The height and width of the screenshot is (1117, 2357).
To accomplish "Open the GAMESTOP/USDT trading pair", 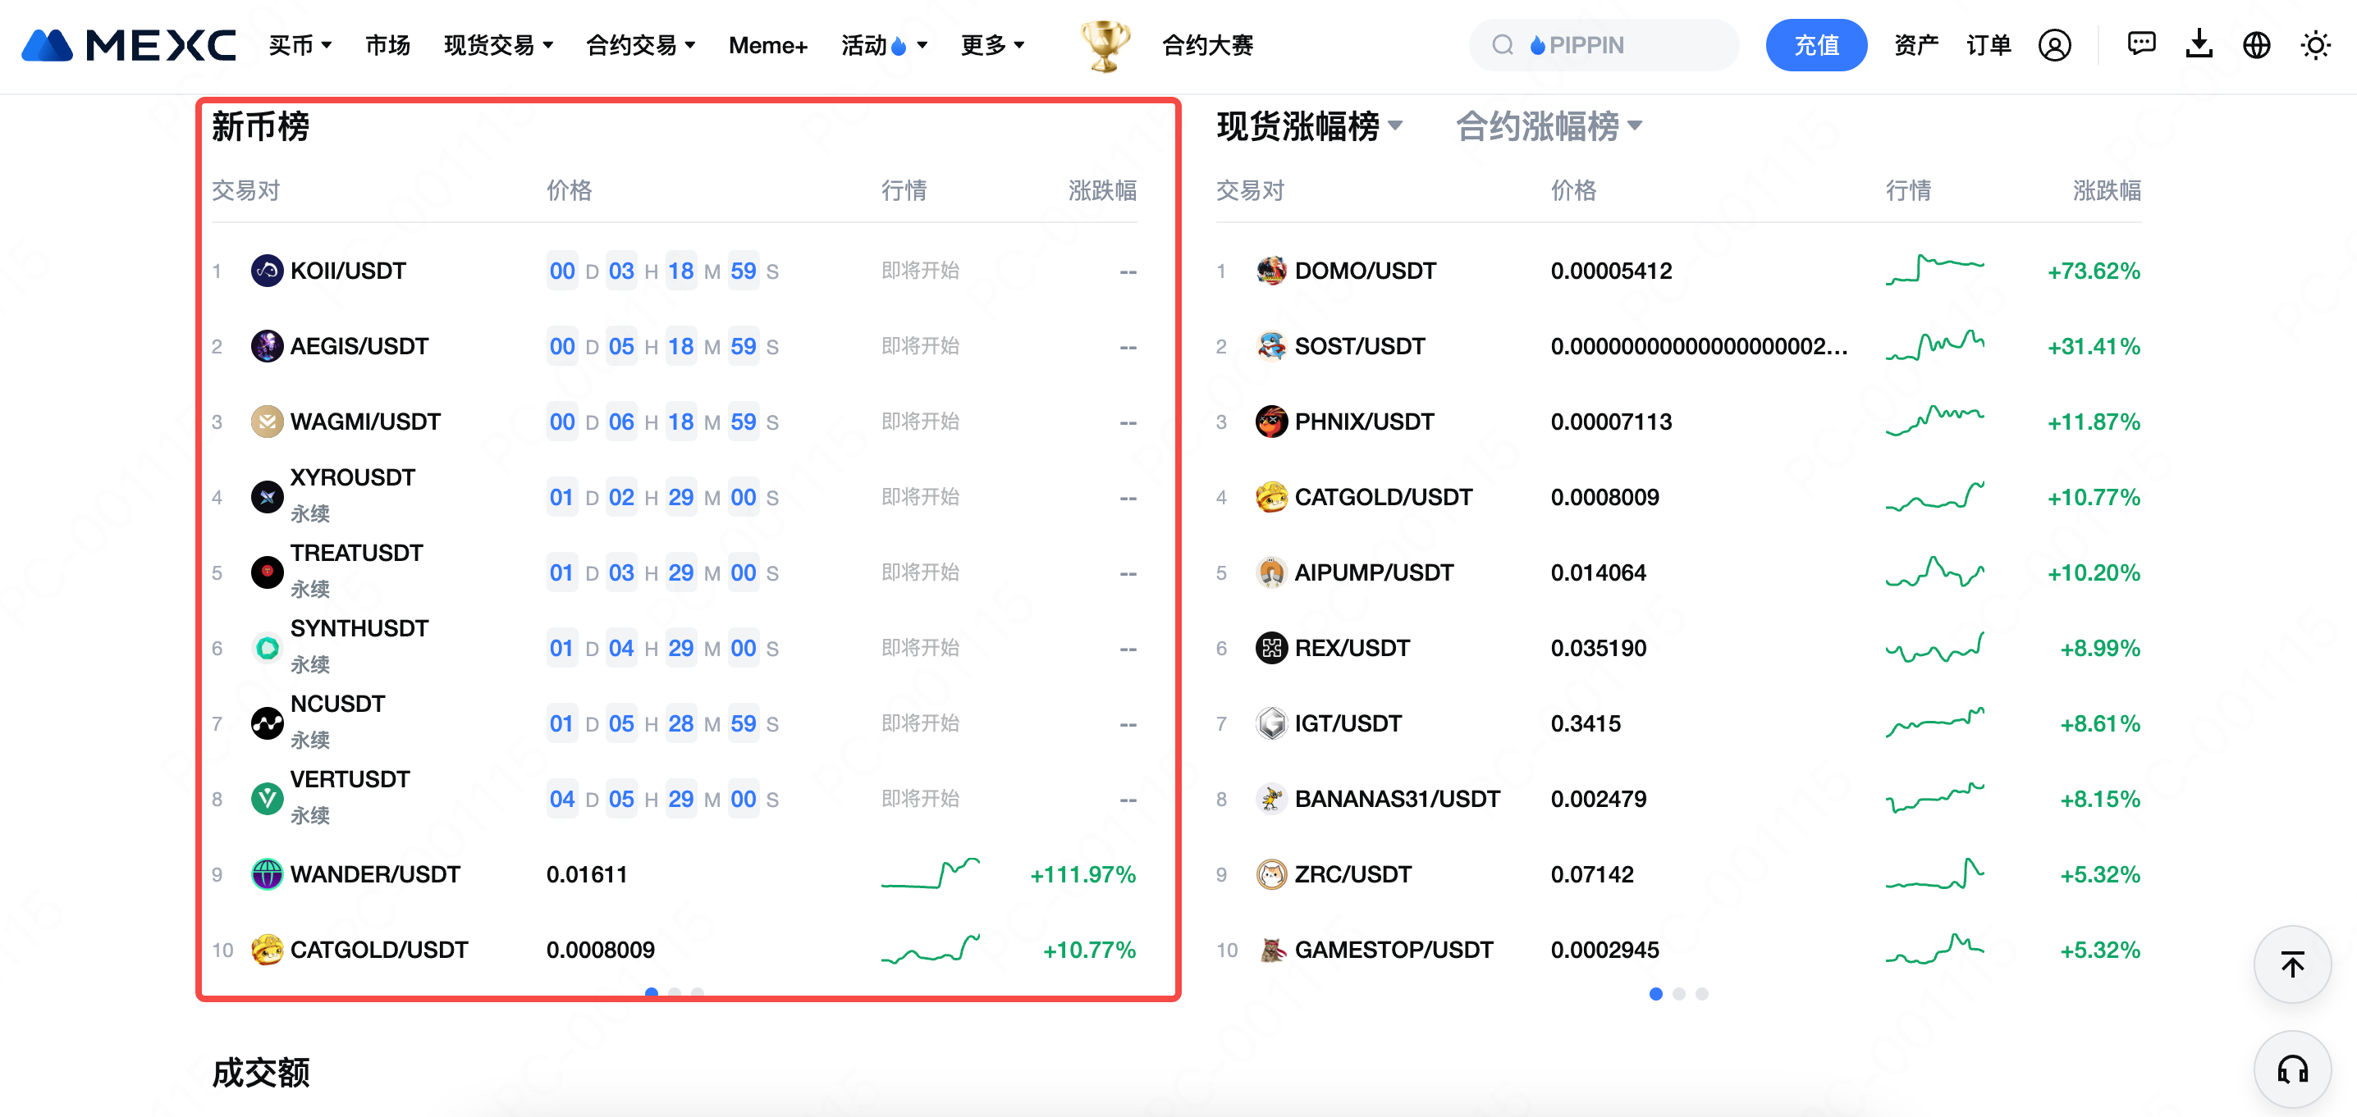I will (x=1394, y=950).
